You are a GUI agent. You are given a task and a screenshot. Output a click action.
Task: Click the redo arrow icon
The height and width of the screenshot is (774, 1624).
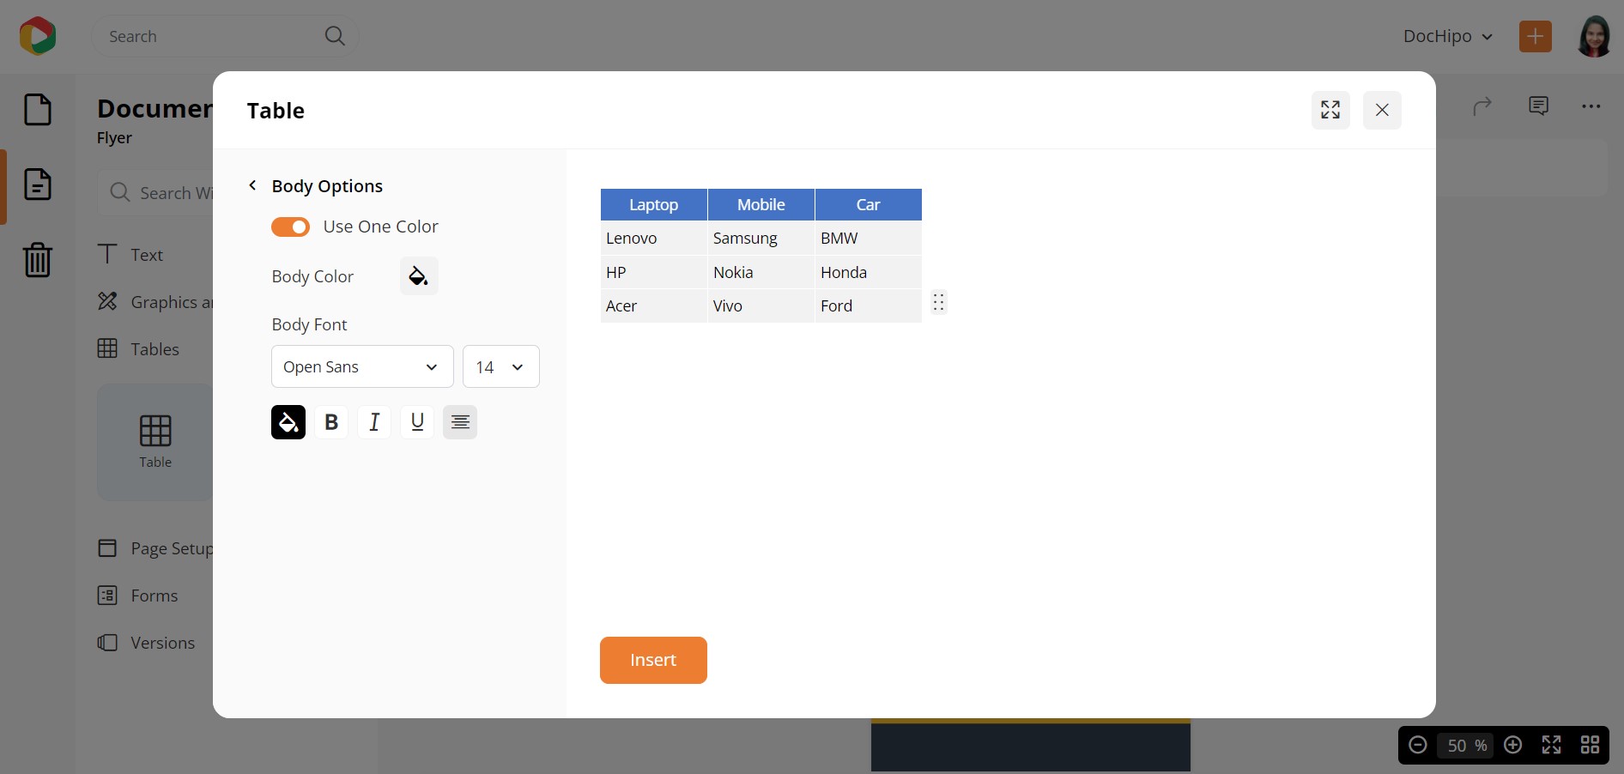pos(1482,106)
